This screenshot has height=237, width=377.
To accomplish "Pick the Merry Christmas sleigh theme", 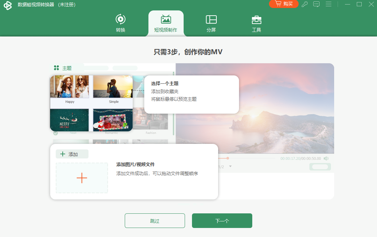I will point(69,120).
